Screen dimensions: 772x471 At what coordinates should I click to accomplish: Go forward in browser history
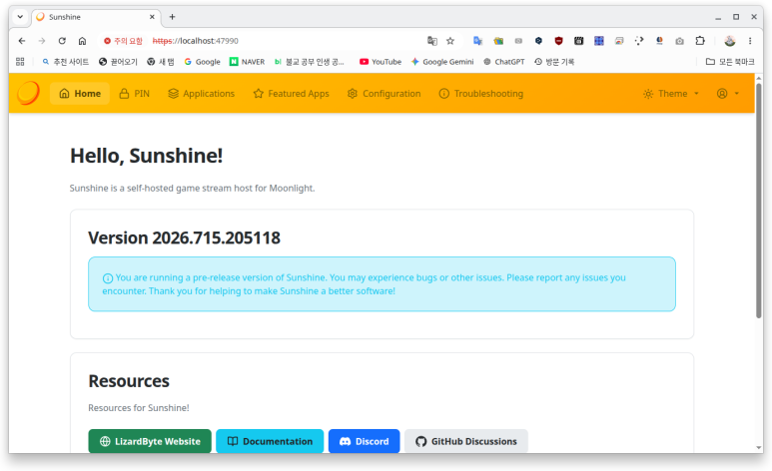(42, 41)
